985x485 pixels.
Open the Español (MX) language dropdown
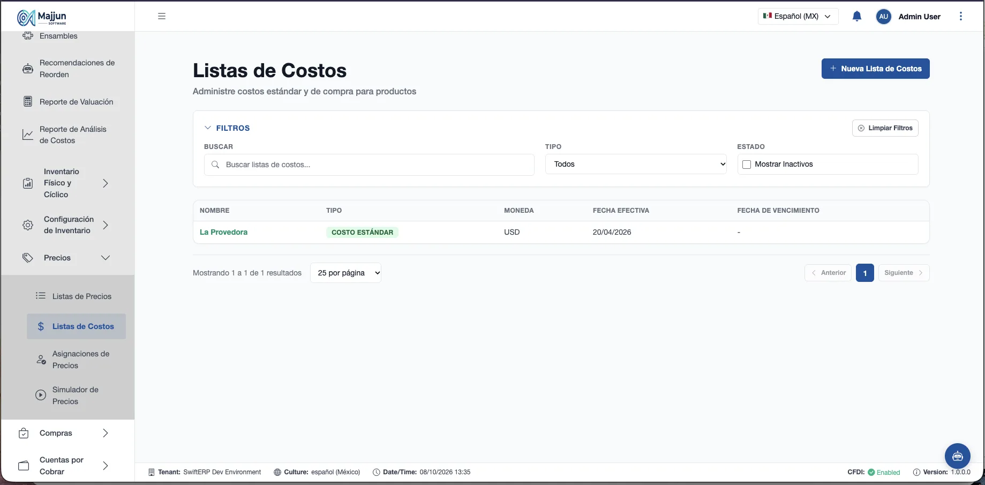(798, 16)
